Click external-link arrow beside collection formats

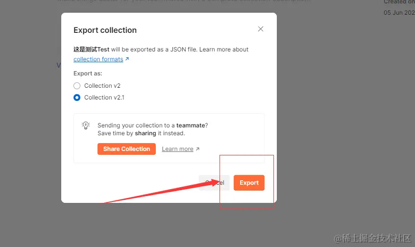(127, 59)
